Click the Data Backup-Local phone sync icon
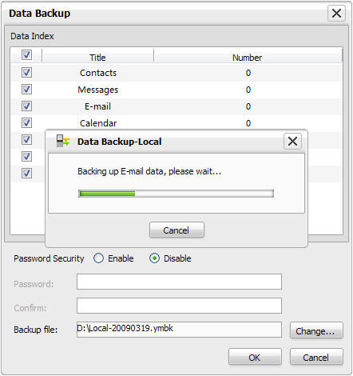353x376 pixels. (63, 141)
